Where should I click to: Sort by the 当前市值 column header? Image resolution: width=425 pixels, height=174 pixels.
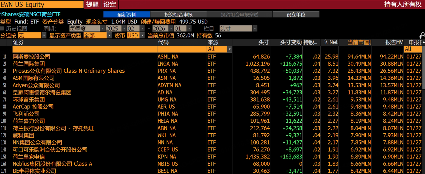355,42
